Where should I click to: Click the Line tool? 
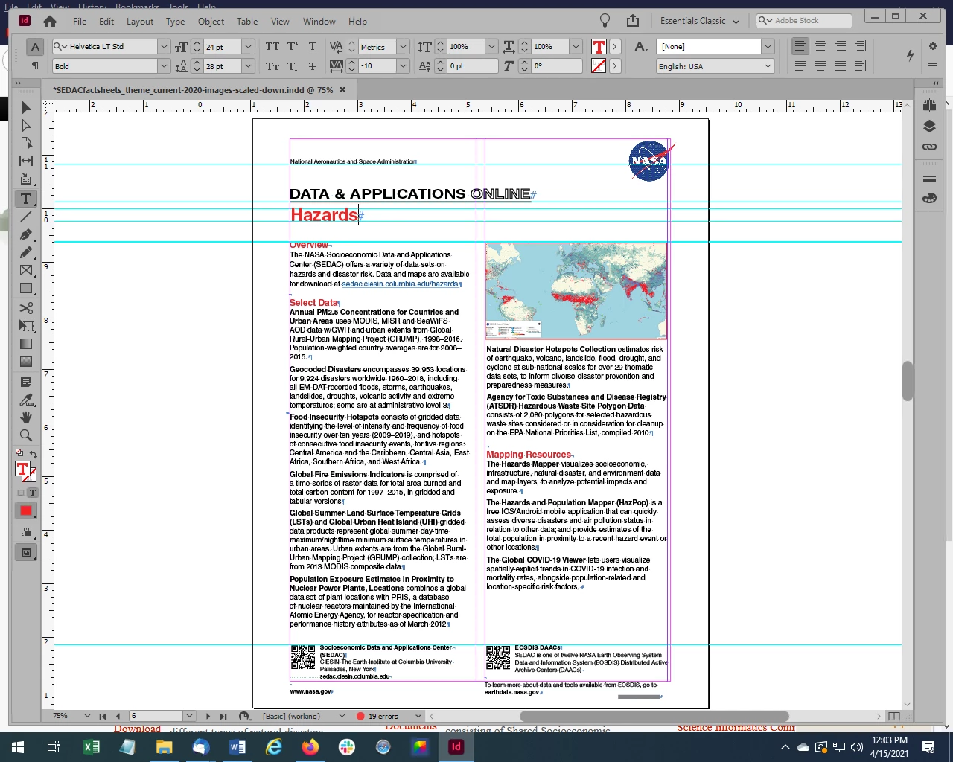point(26,217)
